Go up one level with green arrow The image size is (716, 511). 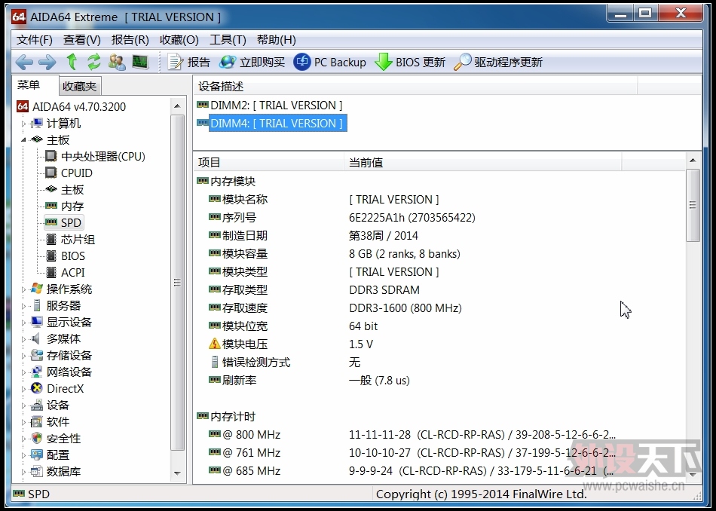[72, 62]
